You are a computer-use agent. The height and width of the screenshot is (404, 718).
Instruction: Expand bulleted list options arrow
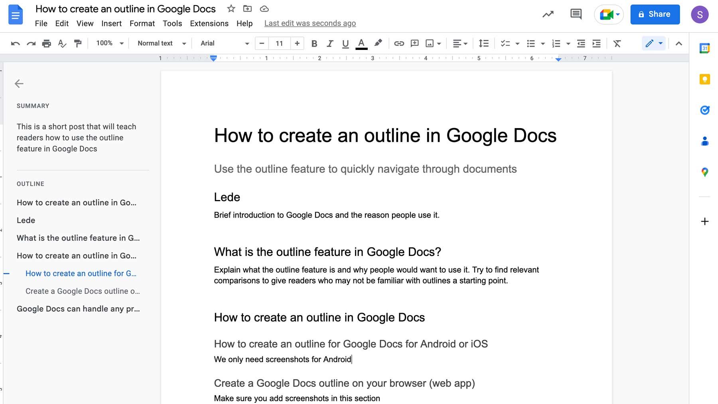point(542,44)
